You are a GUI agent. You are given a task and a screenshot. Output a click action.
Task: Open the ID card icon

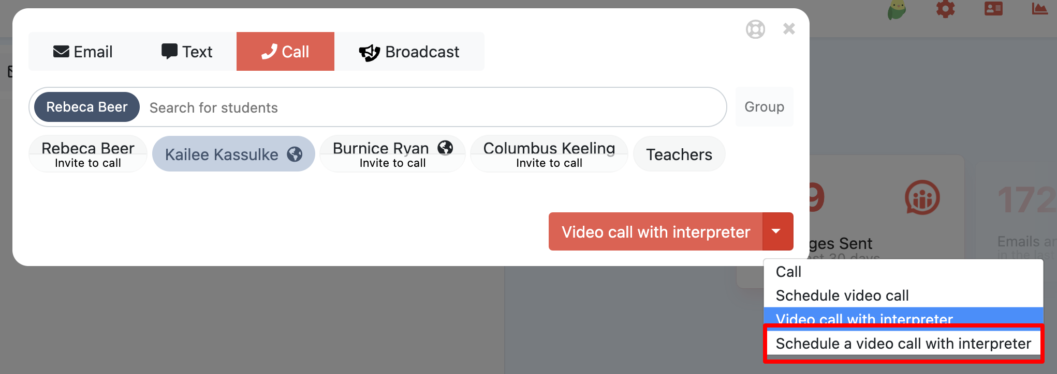[993, 9]
